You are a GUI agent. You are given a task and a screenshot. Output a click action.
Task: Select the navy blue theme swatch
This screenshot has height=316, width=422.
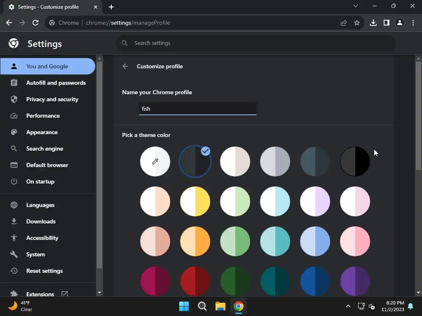click(315, 281)
